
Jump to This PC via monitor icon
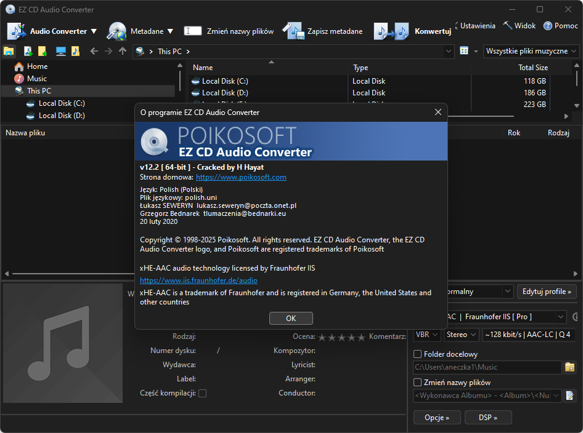(x=60, y=51)
